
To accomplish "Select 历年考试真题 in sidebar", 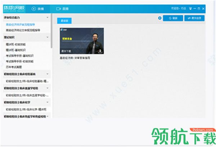I will [14, 67].
